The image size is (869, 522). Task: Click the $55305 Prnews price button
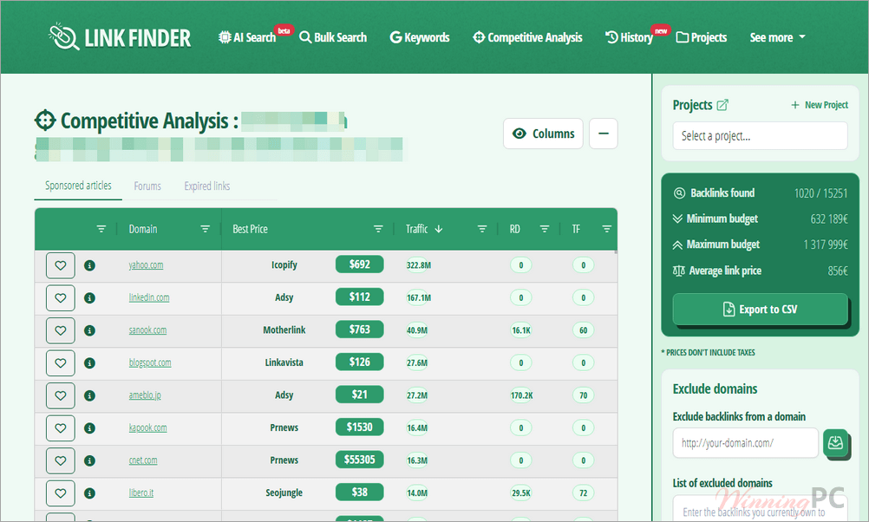click(x=360, y=460)
